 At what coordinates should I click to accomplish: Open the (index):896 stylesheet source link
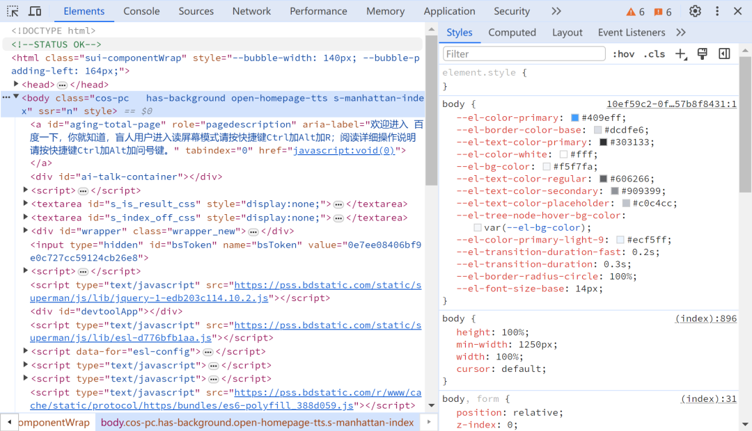pyautogui.click(x=706, y=318)
